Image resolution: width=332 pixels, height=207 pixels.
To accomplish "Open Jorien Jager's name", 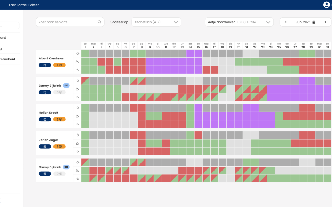I will pyautogui.click(x=49, y=140).
